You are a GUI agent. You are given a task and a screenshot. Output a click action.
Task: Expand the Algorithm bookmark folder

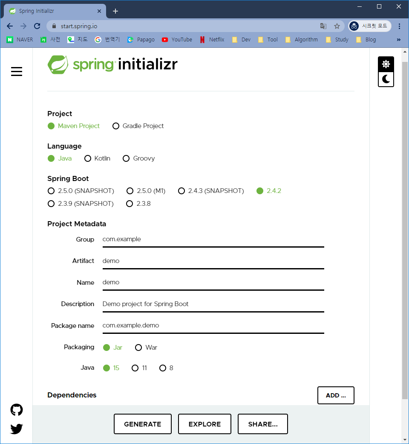coord(302,40)
